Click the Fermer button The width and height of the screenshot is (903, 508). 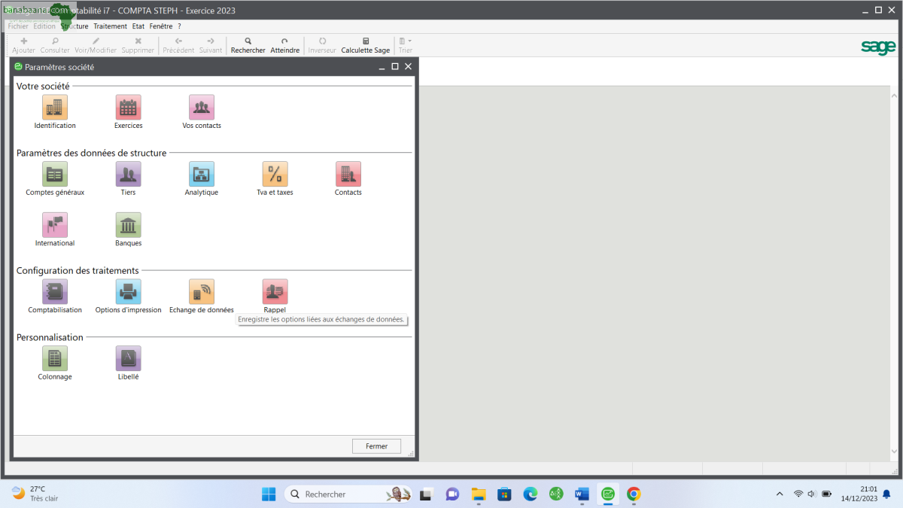376,446
